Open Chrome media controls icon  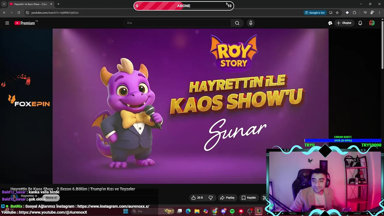(365, 13)
